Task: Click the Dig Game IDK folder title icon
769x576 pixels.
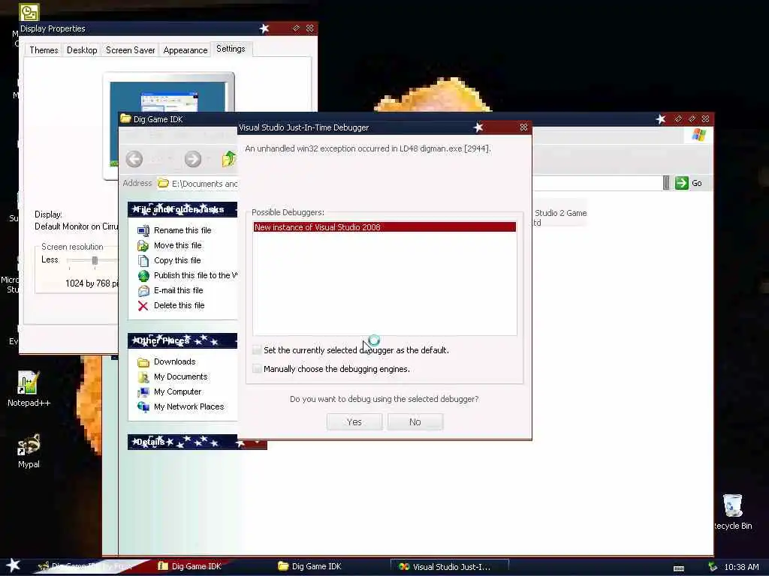Action: (x=125, y=118)
